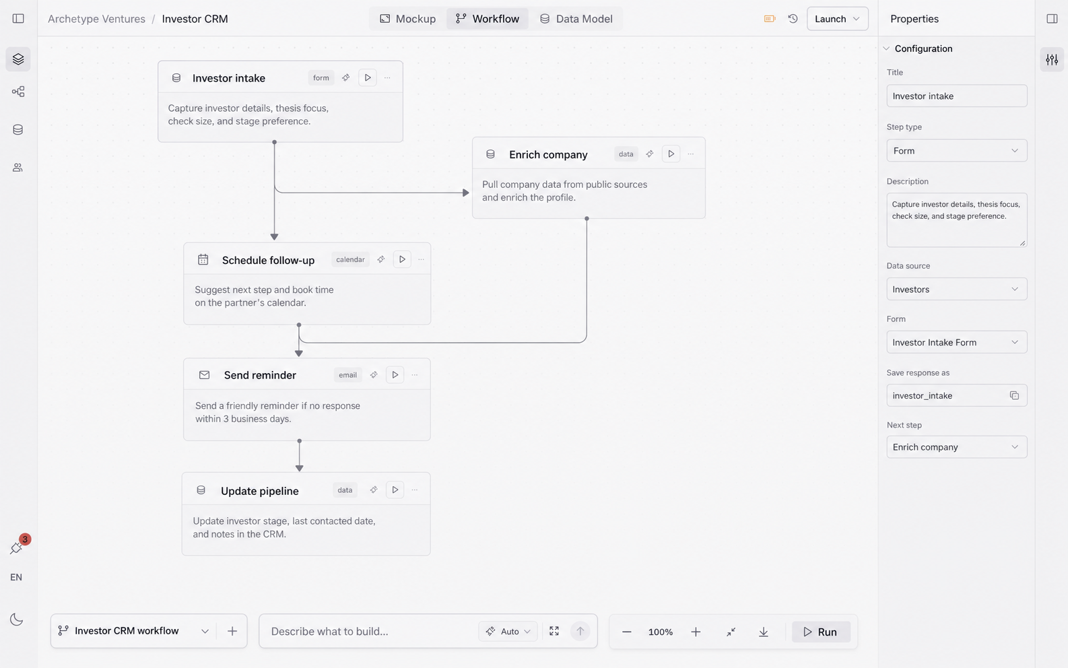Click AI sparkle on Investor intake node
The width and height of the screenshot is (1068, 668).
coord(345,77)
